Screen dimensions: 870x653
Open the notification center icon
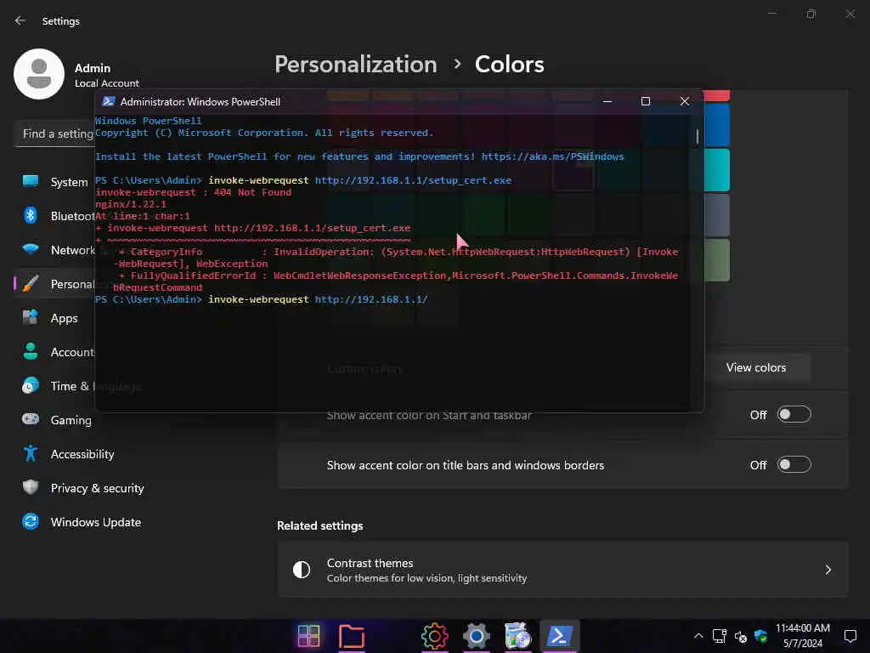point(850,636)
